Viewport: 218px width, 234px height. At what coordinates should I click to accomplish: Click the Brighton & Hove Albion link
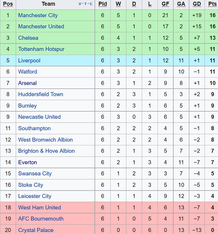pyautogui.click(x=46, y=151)
